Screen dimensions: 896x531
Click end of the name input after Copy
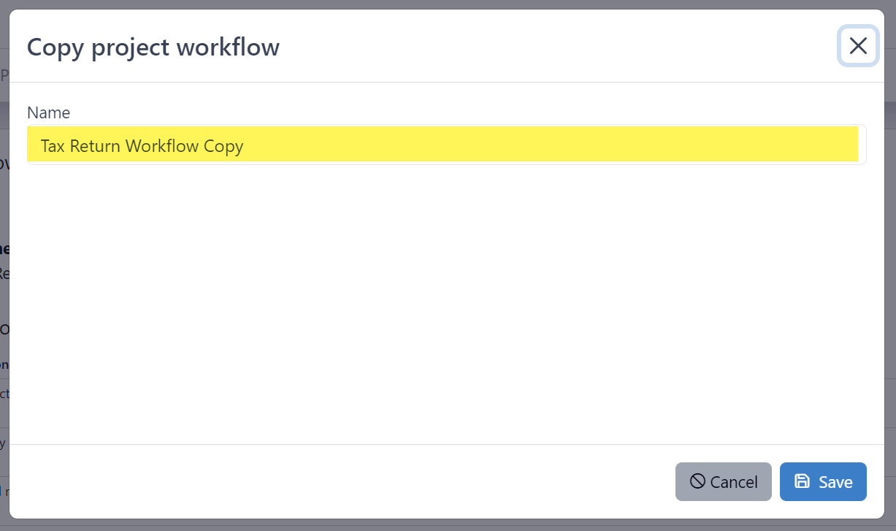click(x=248, y=145)
